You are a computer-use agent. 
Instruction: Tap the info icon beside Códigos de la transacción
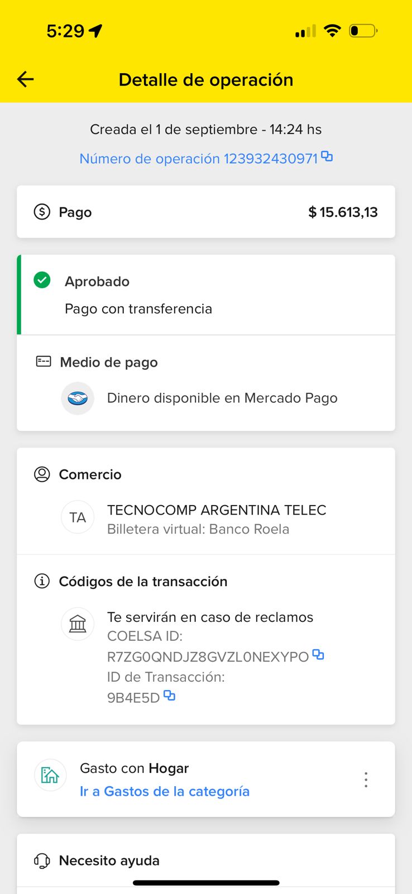[42, 581]
